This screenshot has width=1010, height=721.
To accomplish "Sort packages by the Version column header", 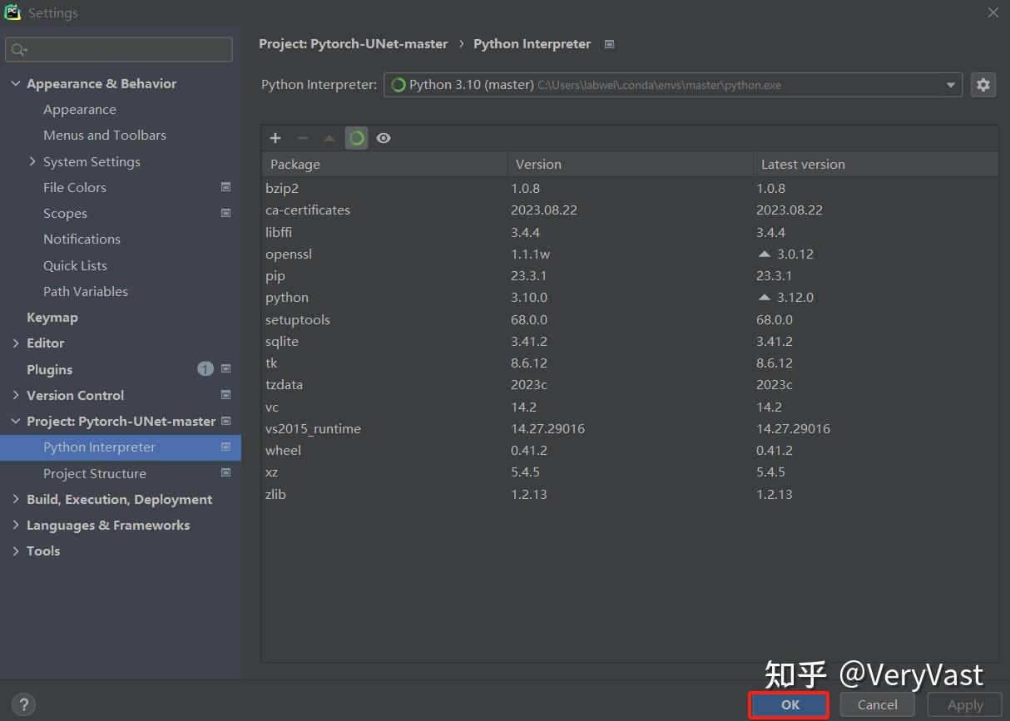I will tap(538, 164).
